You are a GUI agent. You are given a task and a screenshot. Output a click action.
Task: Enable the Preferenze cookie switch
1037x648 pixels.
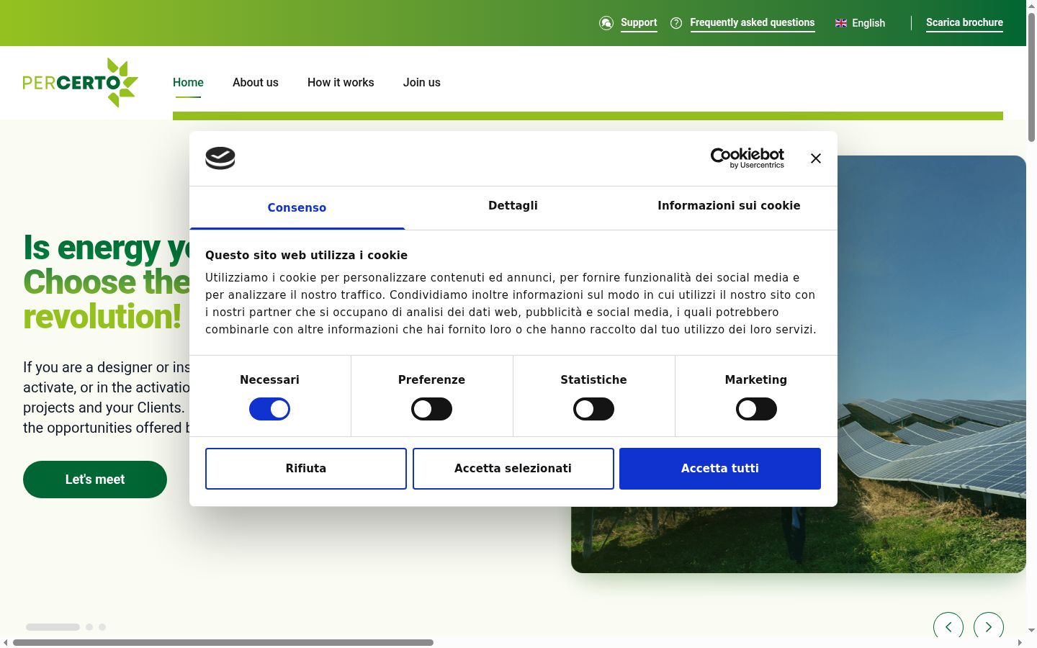click(x=431, y=409)
